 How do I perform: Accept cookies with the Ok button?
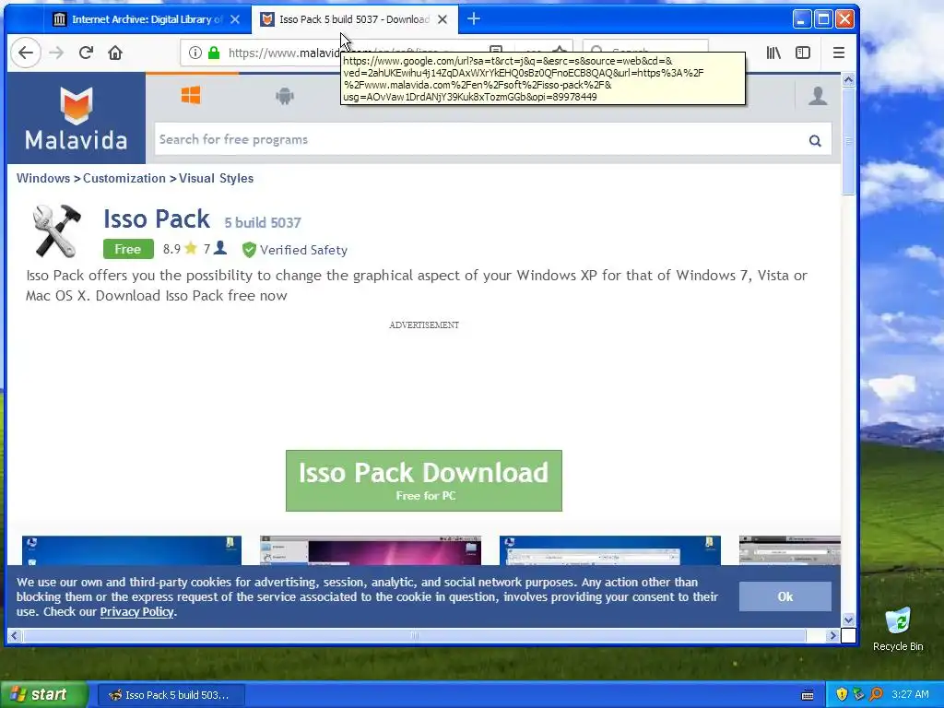(785, 596)
